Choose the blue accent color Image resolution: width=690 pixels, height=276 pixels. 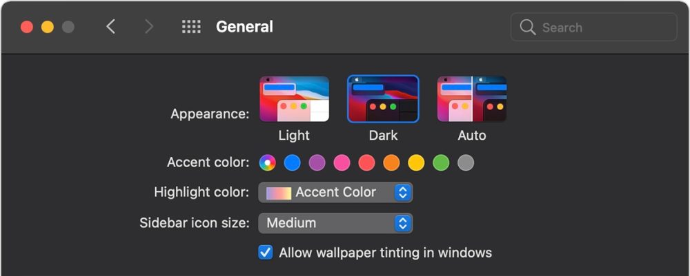(x=293, y=163)
